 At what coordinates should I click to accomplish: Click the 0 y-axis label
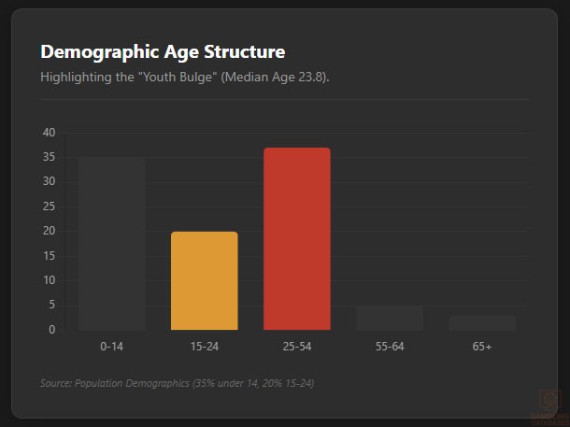point(52,330)
